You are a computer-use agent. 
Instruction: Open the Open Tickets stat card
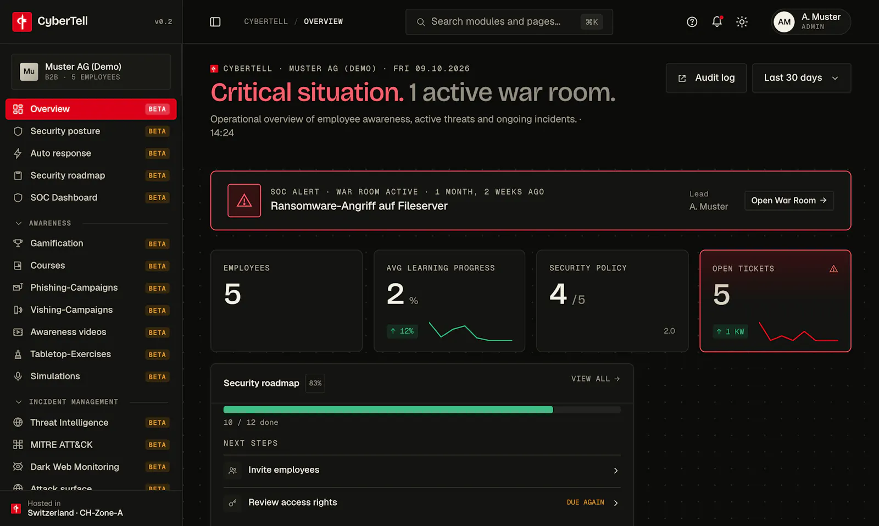click(775, 301)
